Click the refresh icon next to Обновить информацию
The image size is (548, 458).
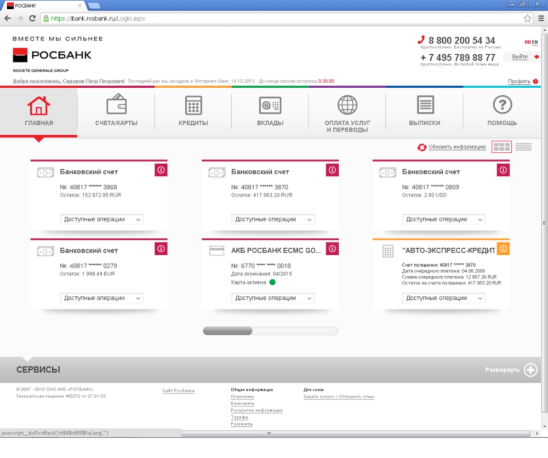click(x=422, y=147)
